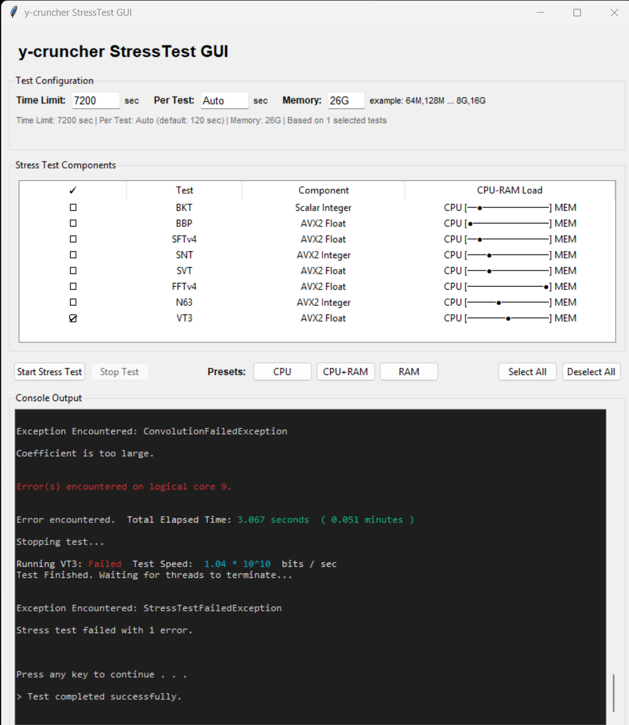Click the Stop Test button
The image size is (629, 725).
[119, 372]
